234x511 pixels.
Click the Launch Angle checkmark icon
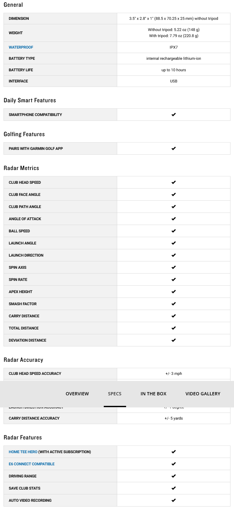tap(174, 243)
